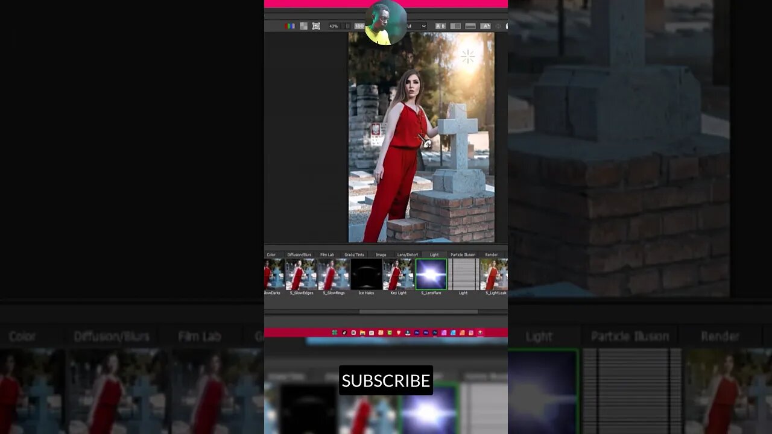Screen dimensions: 772x434
Task: Click the Ice Halos label text
Action: [x=366, y=293]
